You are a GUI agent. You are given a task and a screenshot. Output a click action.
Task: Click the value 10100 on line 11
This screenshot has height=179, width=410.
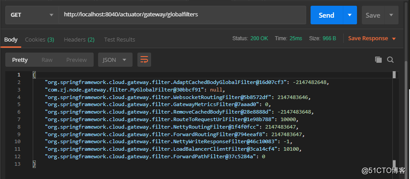point(292,149)
